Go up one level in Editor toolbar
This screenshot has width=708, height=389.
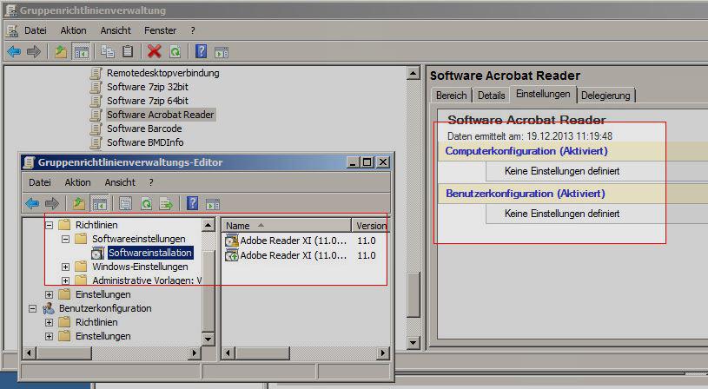tap(79, 203)
